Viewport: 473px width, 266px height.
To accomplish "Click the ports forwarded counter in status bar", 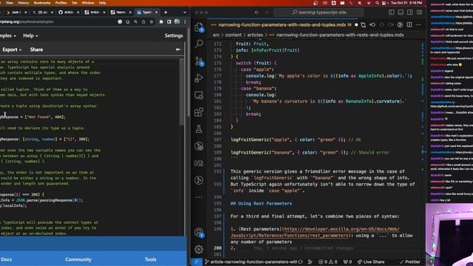I will pos(347,262).
